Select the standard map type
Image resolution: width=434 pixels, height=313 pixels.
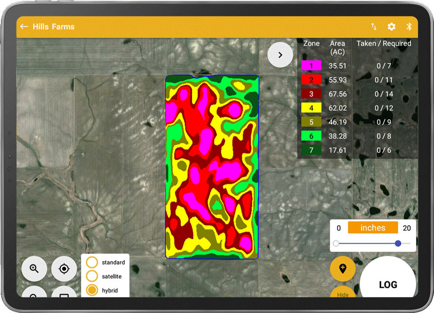tap(92, 263)
